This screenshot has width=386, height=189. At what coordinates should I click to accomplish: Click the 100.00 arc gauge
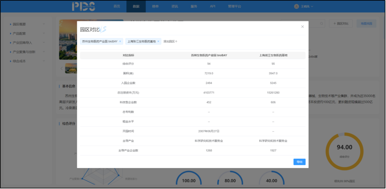(189, 178)
